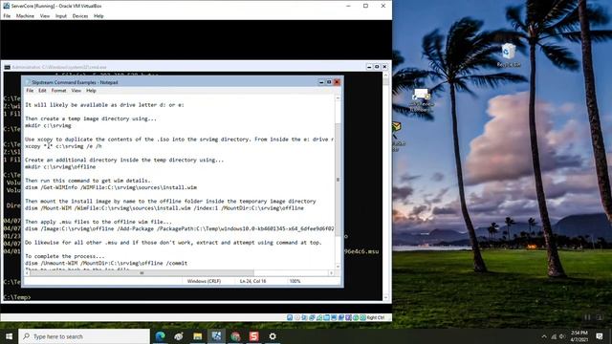Open VirtualBox View menu

(x=45, y=16)
